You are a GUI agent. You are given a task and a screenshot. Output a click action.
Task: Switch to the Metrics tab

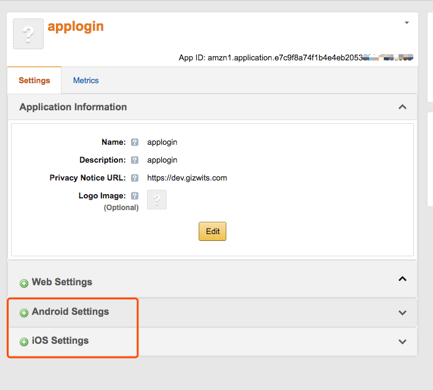pos(85,81)
